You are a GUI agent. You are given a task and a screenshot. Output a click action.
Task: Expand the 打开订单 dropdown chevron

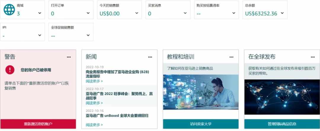[x=88, y=13]
